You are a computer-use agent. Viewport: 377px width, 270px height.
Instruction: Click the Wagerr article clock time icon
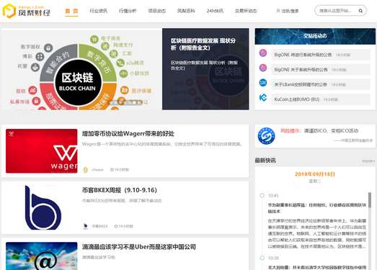[x=112, y=170]
